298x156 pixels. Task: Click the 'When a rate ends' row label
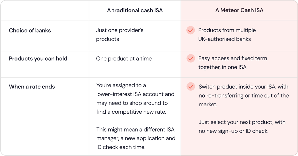click(32, 87)
